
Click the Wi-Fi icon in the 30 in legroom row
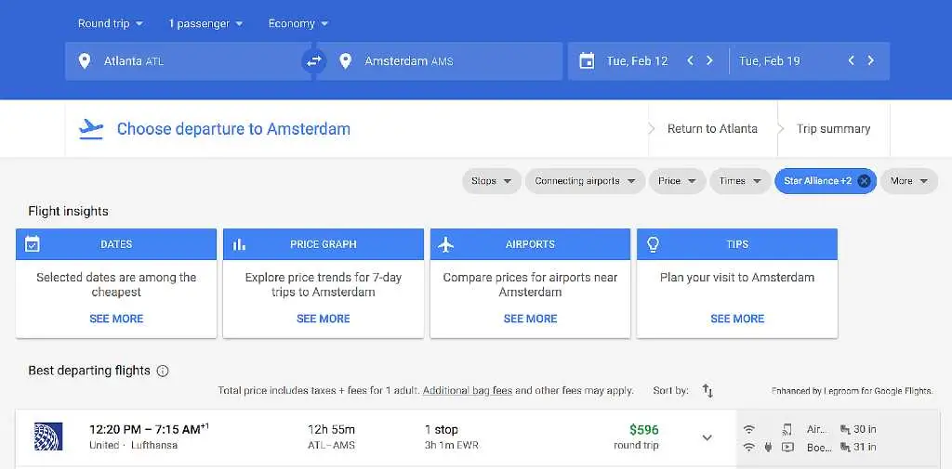click(x=749, y=429)
